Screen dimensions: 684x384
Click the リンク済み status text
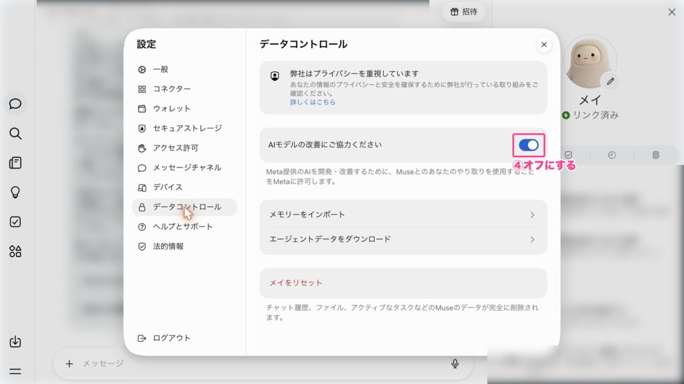[596, 115]
